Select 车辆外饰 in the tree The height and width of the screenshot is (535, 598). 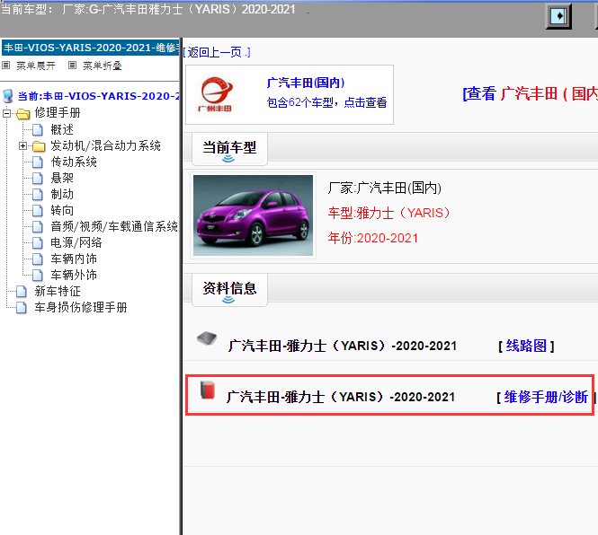tap(74, 276)
